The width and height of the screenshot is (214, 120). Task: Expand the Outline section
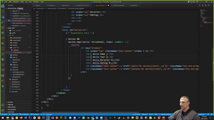(x=10, y=102)
